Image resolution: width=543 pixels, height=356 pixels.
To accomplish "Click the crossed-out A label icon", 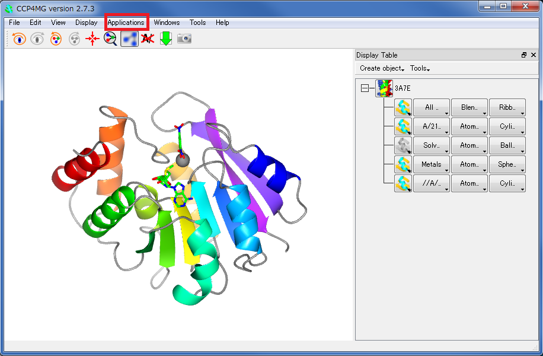I will tap(148, 39).
